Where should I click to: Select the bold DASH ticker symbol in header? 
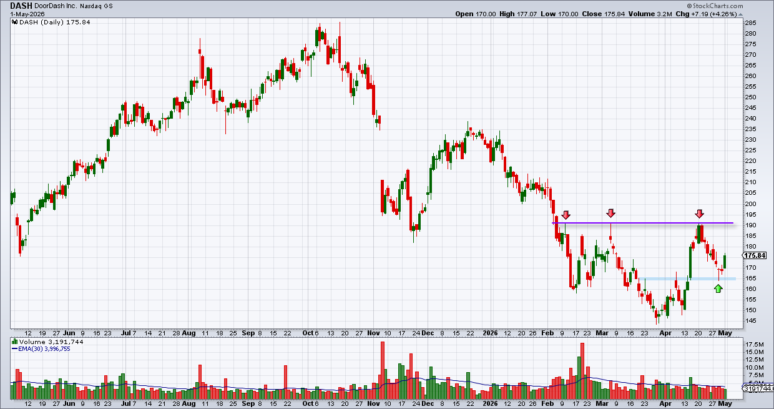[x=22, y=5]
